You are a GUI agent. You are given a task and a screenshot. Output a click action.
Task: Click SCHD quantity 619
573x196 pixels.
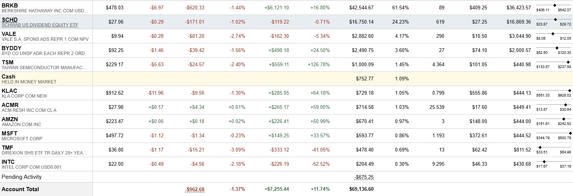tap(440, 22)
